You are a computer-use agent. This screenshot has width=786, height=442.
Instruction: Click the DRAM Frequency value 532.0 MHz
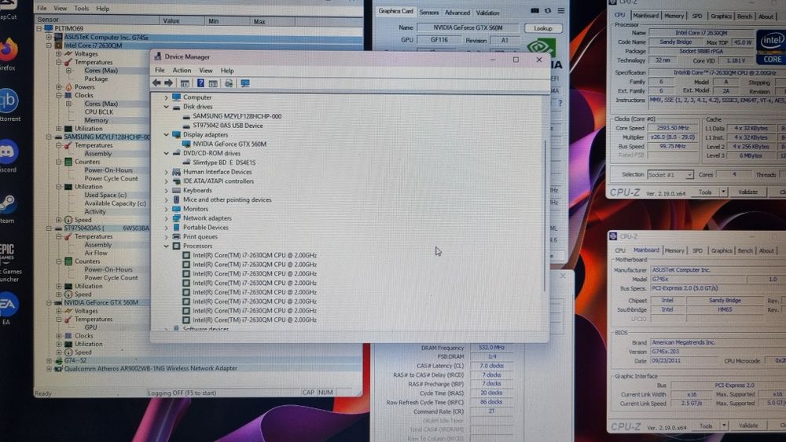point(491,348)
